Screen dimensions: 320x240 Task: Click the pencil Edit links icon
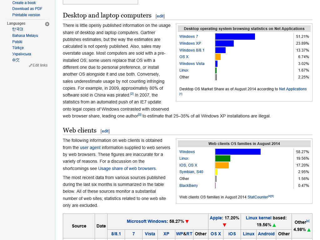tap(30, 65)
